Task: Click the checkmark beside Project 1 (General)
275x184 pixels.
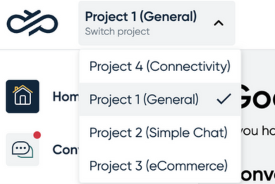Action: pyautogui.click(x=224, y=99)
